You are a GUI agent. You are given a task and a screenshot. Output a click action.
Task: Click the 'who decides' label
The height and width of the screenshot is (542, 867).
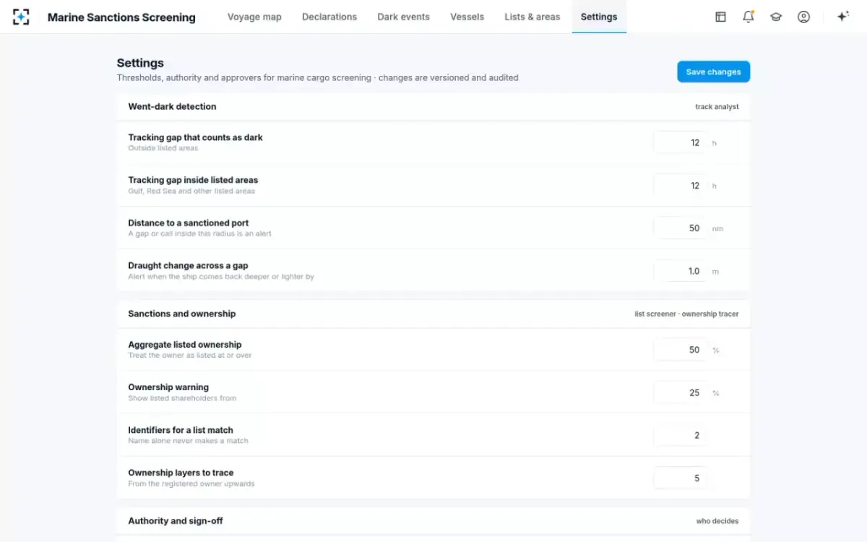coord(717,521)
